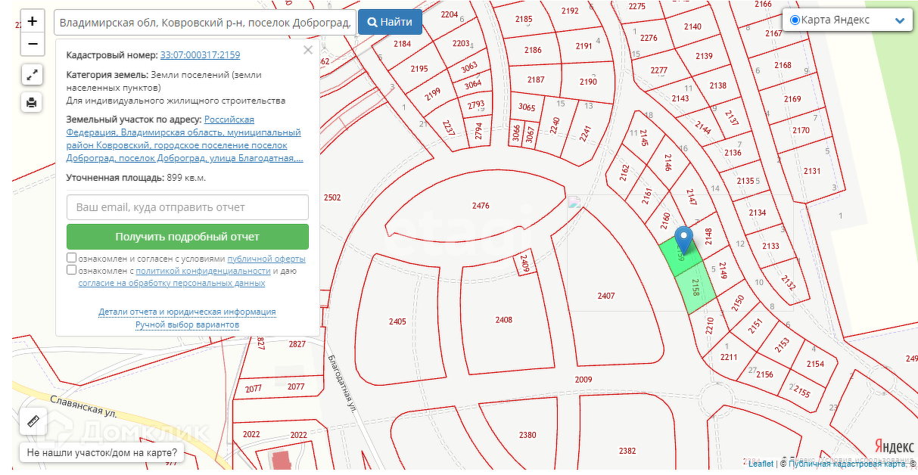Check the privacy policy agreement checkbox
The height and width of the screenshot is (475, 918).
71,270
